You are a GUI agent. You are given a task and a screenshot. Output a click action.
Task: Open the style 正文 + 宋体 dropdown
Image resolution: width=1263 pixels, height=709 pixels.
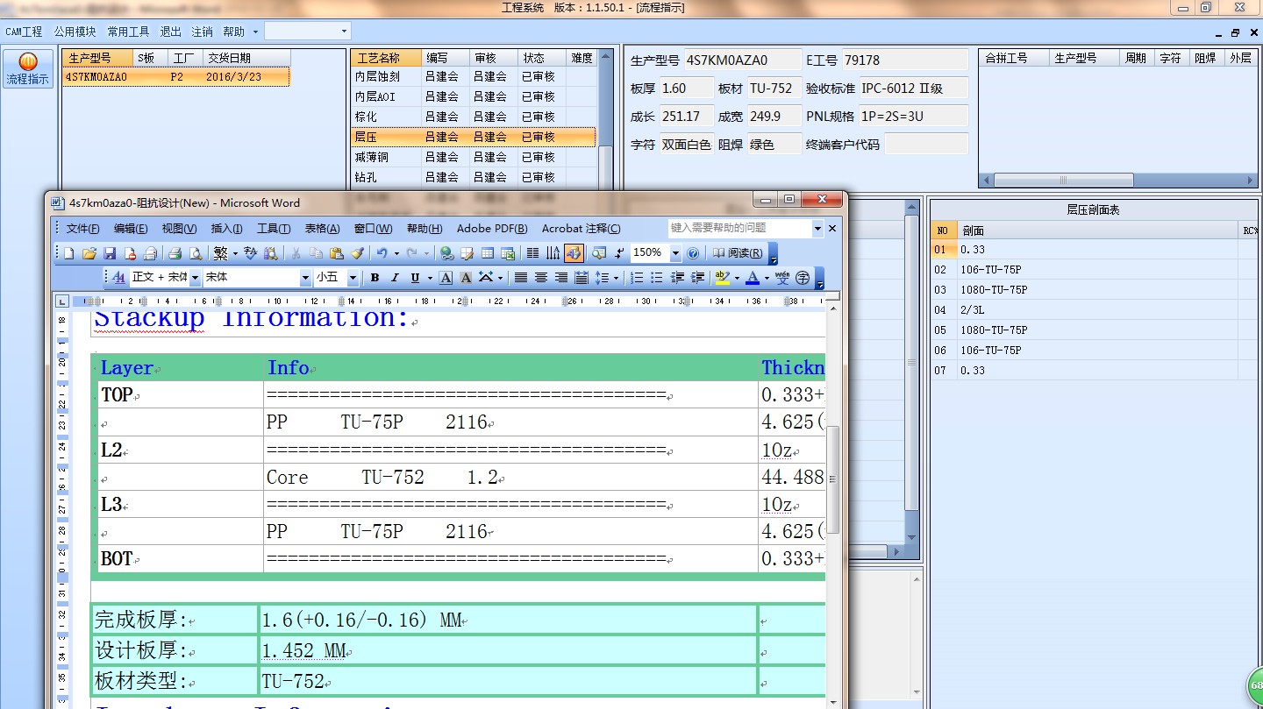click(x=195, y=277)
